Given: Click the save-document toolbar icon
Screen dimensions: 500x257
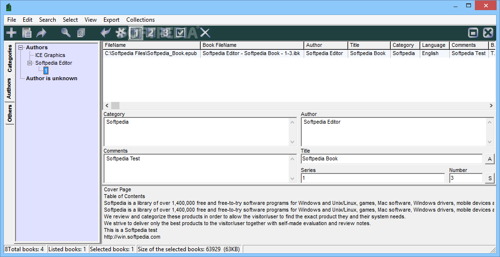Looking at the screenshot, I should pyautogui.click(x=27, y=32).
